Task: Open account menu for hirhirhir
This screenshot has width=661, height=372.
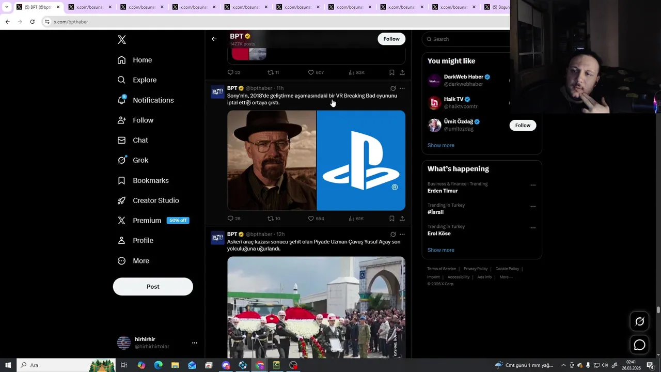Action: coord(194,343)
